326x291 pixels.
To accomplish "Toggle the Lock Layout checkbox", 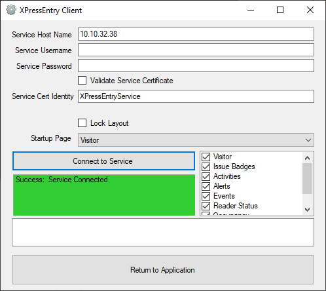I will coord(82,123).
